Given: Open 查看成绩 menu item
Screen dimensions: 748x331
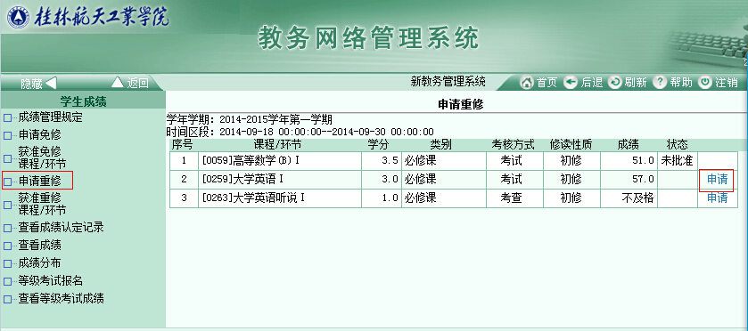Looking at the screenshot, I should [39, 246].
